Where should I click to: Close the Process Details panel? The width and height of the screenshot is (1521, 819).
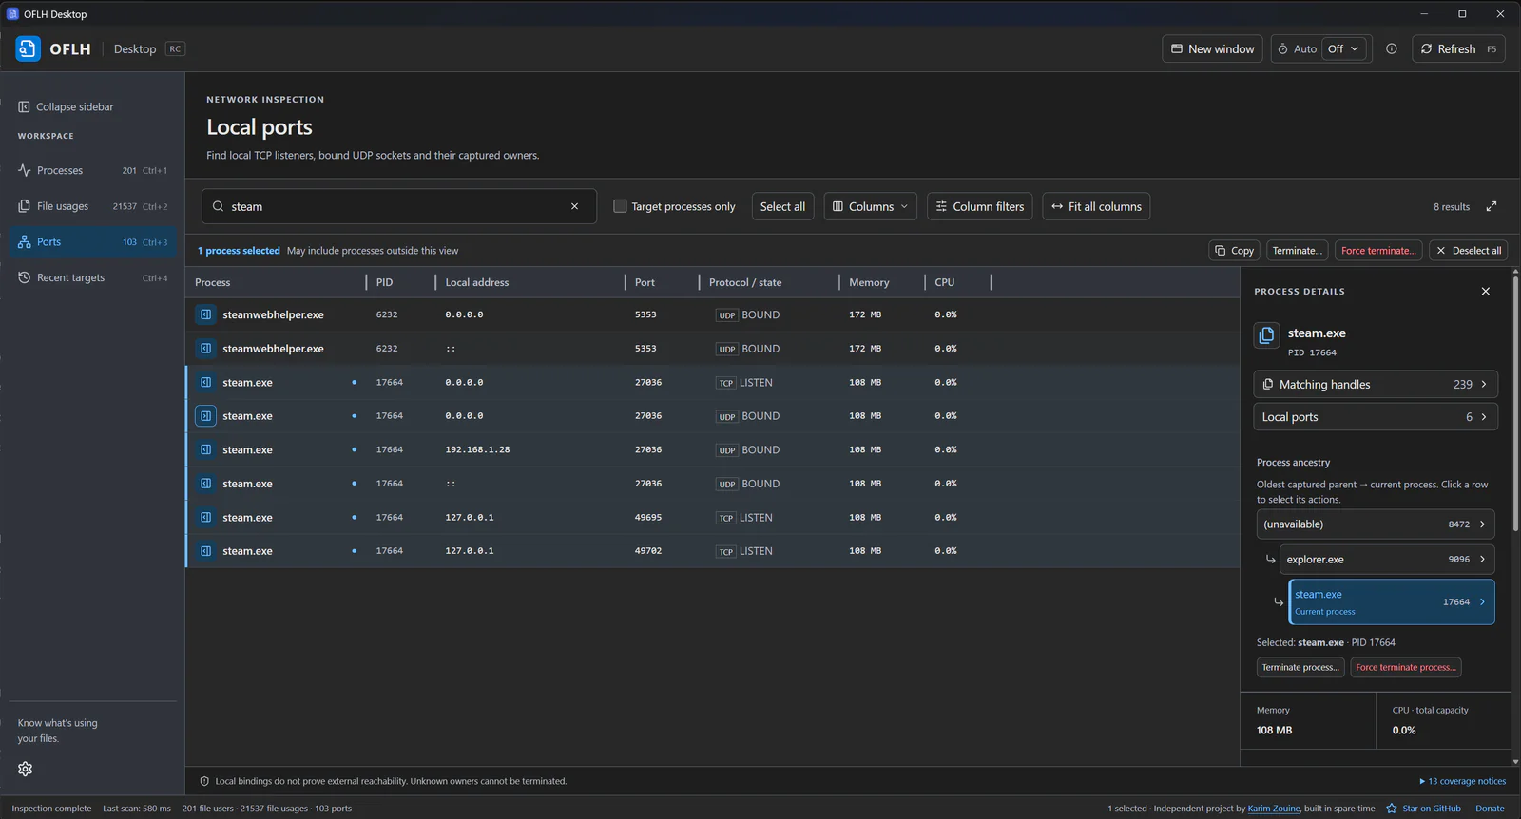[x=1486, y=292]
